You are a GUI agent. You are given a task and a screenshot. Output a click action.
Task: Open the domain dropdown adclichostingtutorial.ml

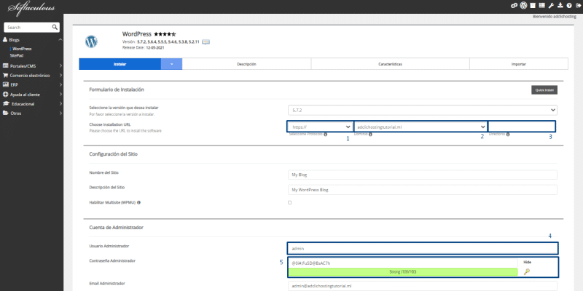point(420,127)
